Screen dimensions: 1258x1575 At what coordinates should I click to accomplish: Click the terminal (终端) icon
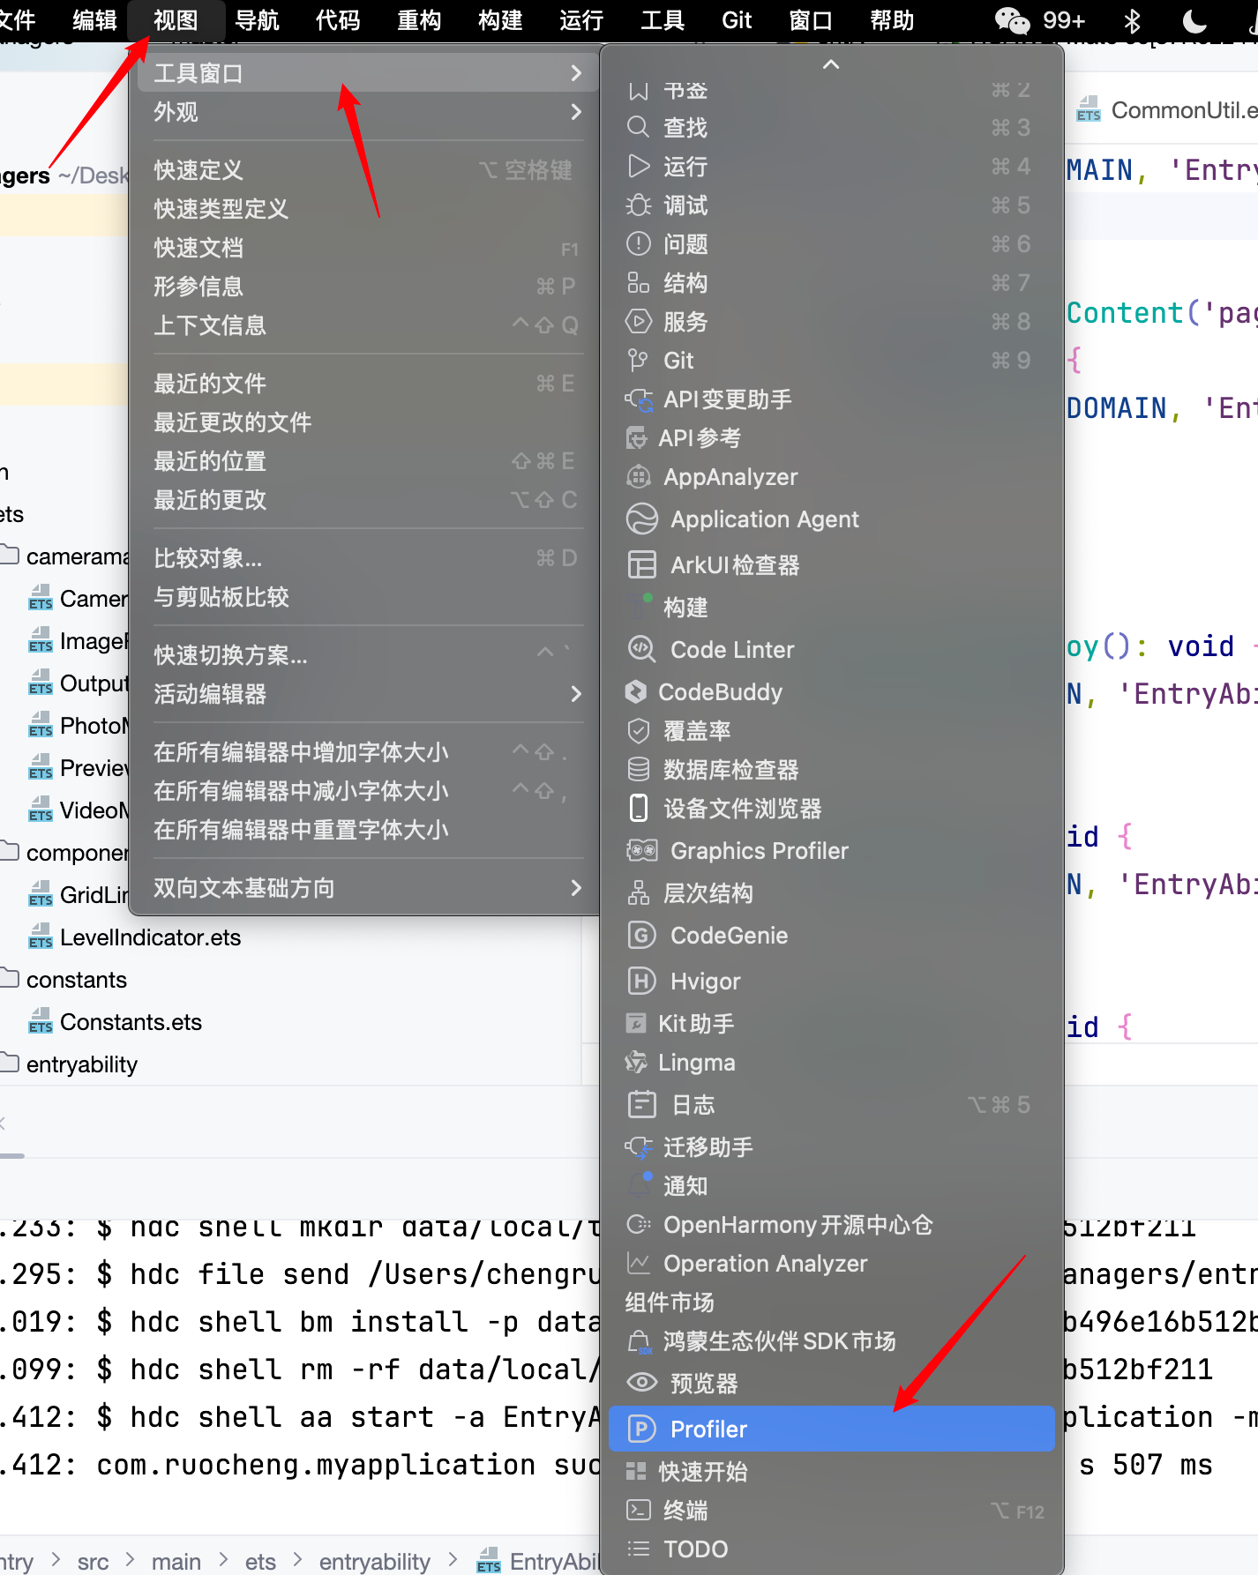(x=639, y=1511)
